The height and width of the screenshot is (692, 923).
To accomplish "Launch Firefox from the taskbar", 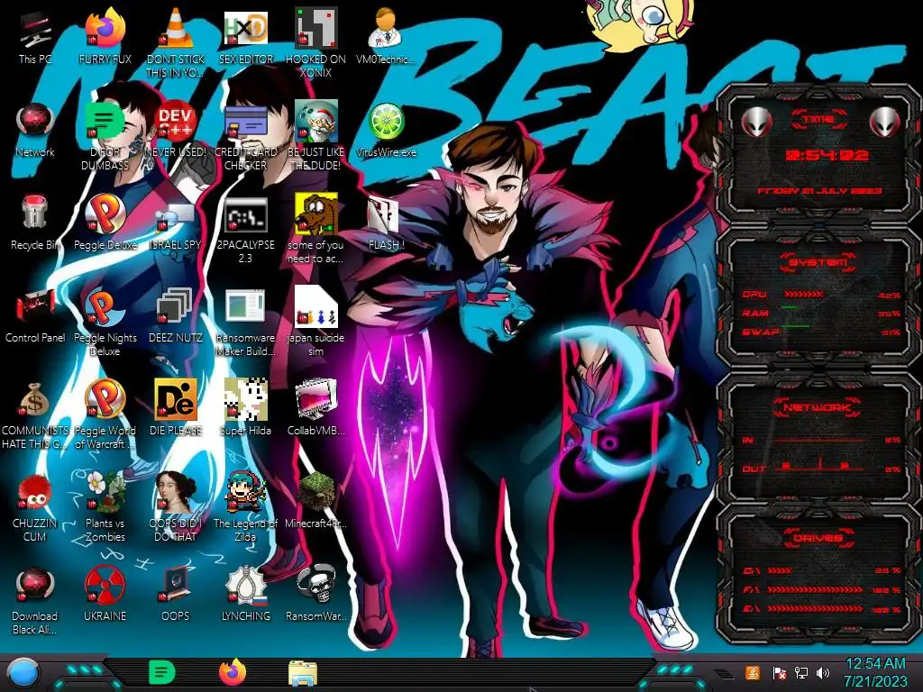I will pyautogui.click(x=233, y=673).
